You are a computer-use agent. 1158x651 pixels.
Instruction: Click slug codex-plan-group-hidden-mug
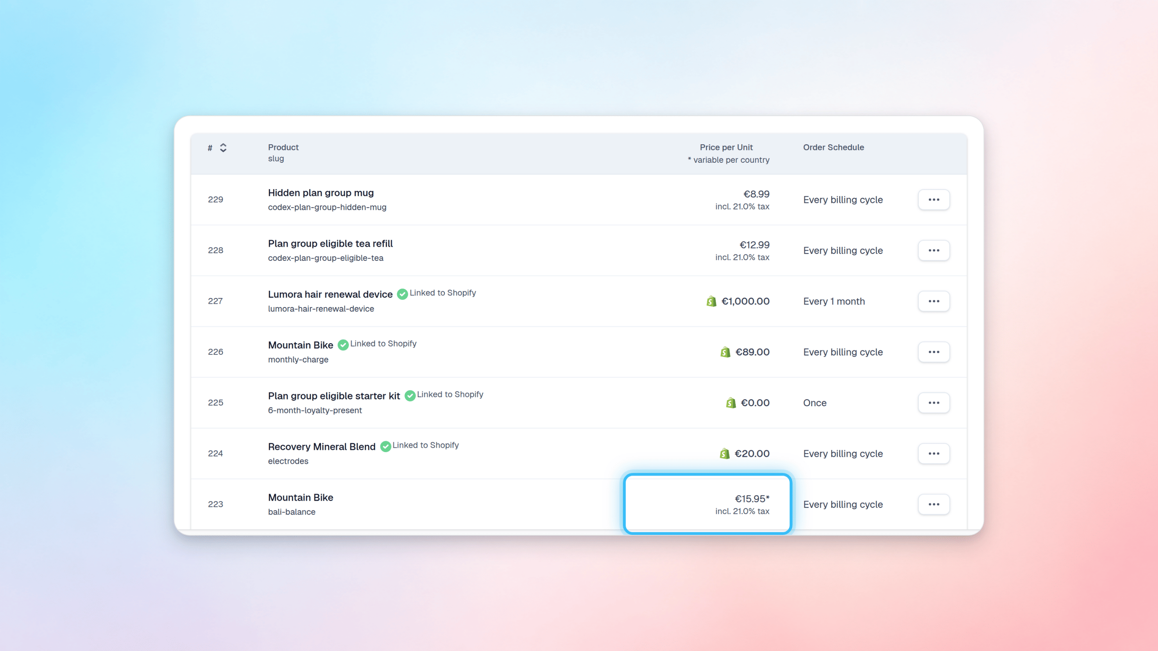[327, 207]
